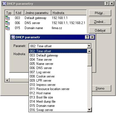The height and width of the screenshot is (113, 116).
Task: Choose 004: Time server option
Action: pos(58,60)
